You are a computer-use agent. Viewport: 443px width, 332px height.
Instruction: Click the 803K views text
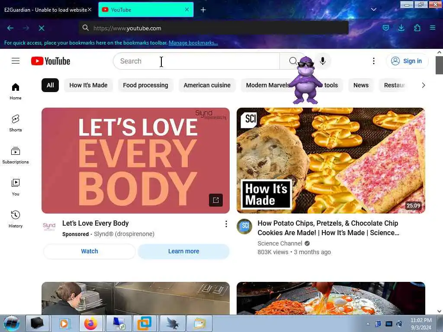click(273, 252)
